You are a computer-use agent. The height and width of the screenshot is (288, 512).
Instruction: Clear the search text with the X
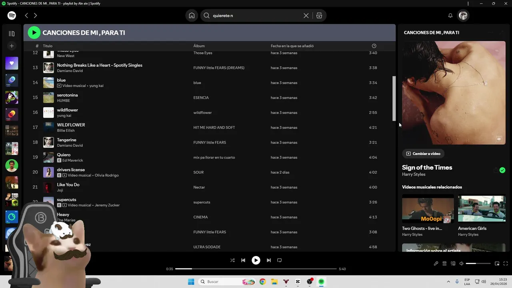pyautogui.click(x=306, y=16)
